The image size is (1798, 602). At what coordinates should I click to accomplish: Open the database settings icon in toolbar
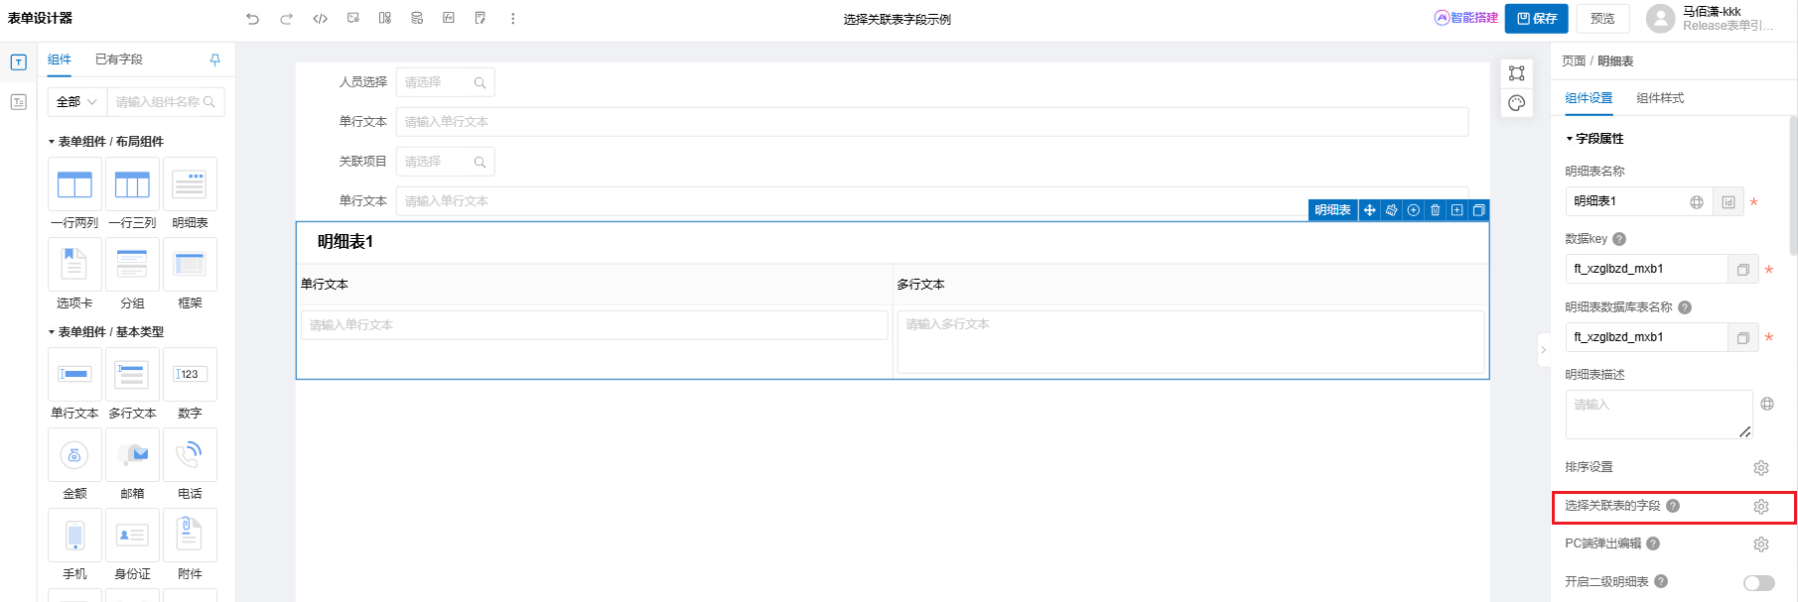point(417,18)
